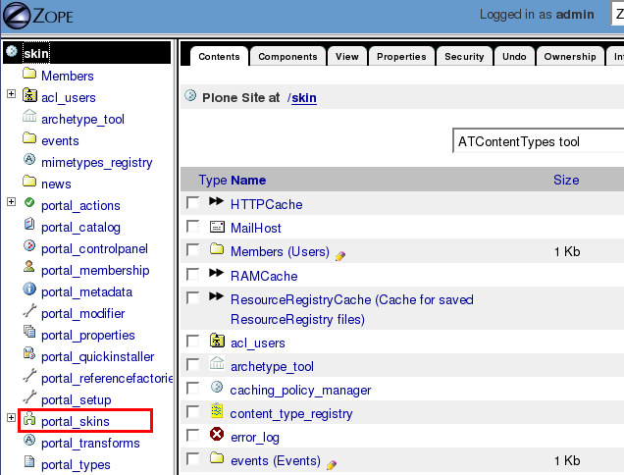
Task: Click the HTTPCache arrow icon in list
Action: tap(217, 201)
